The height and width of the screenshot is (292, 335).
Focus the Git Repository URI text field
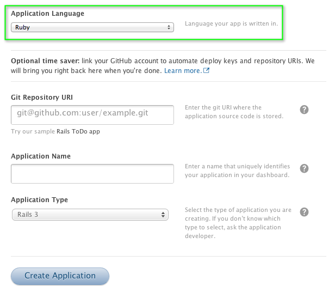[x=92, y=114]
